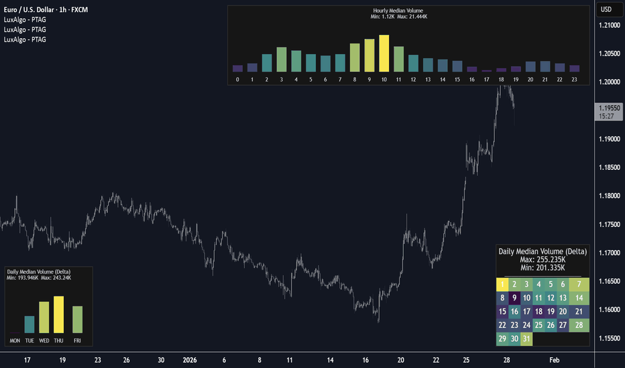Click the Feb label on the time axis

[554, 360]
